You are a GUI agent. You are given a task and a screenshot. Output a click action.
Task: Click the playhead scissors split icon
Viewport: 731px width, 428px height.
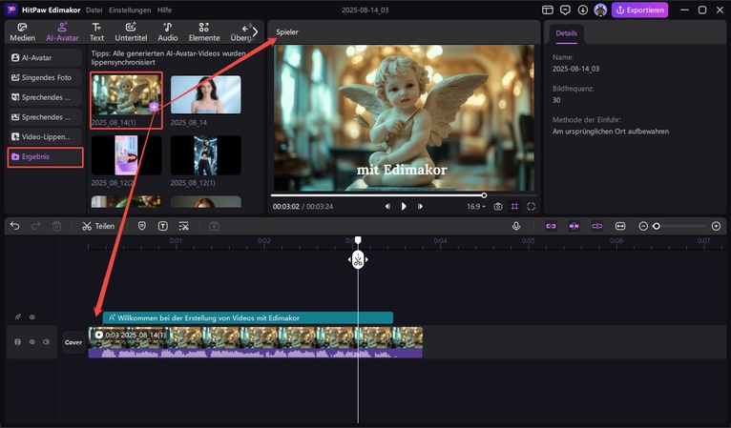pos(358,260)
